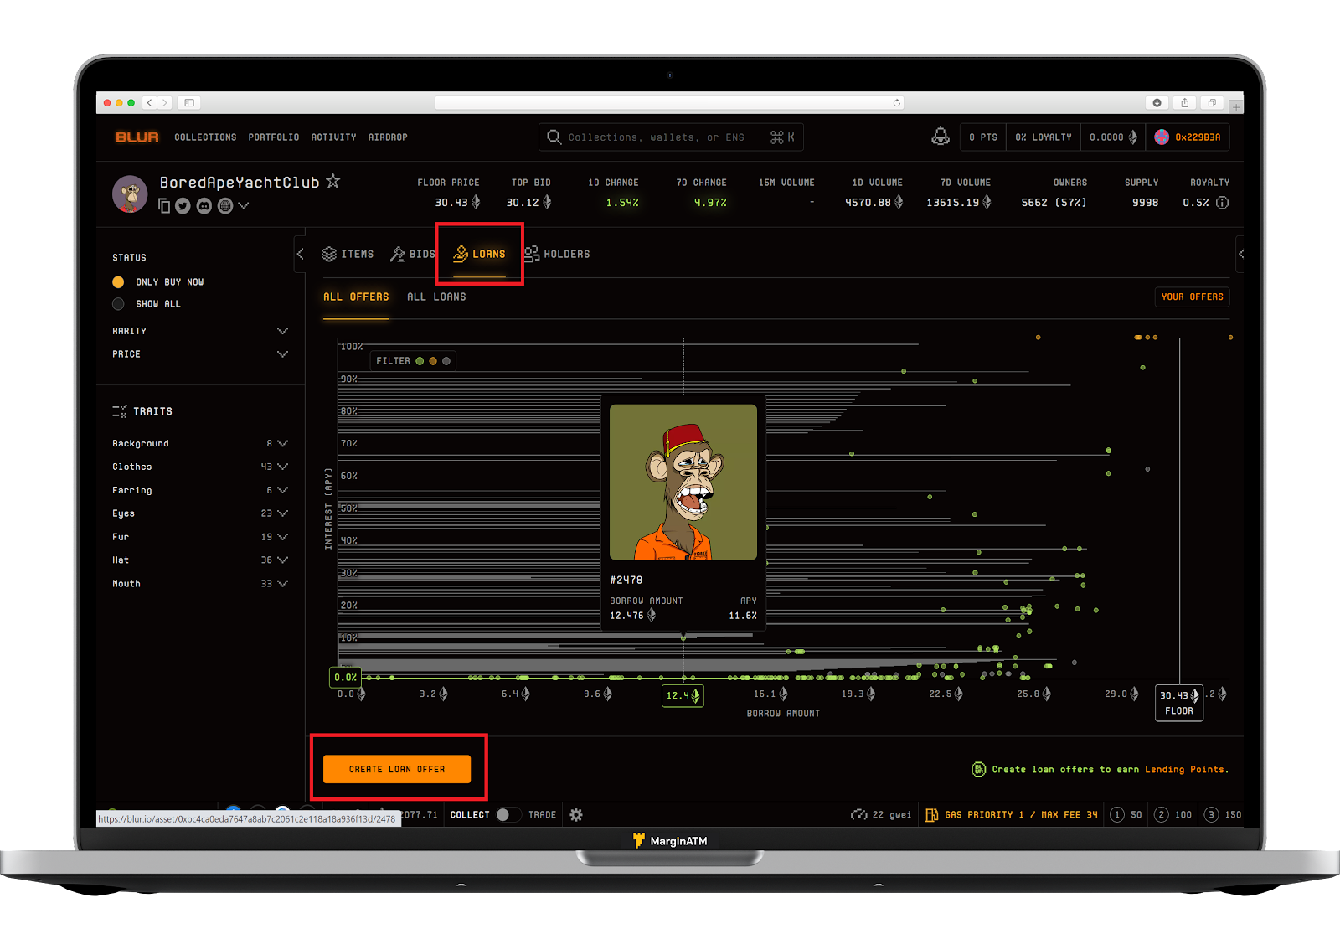This screenshot has height=934, width=1340.
Task: Open the wallet 0x229B3A account
Action: click(1188, 137)
